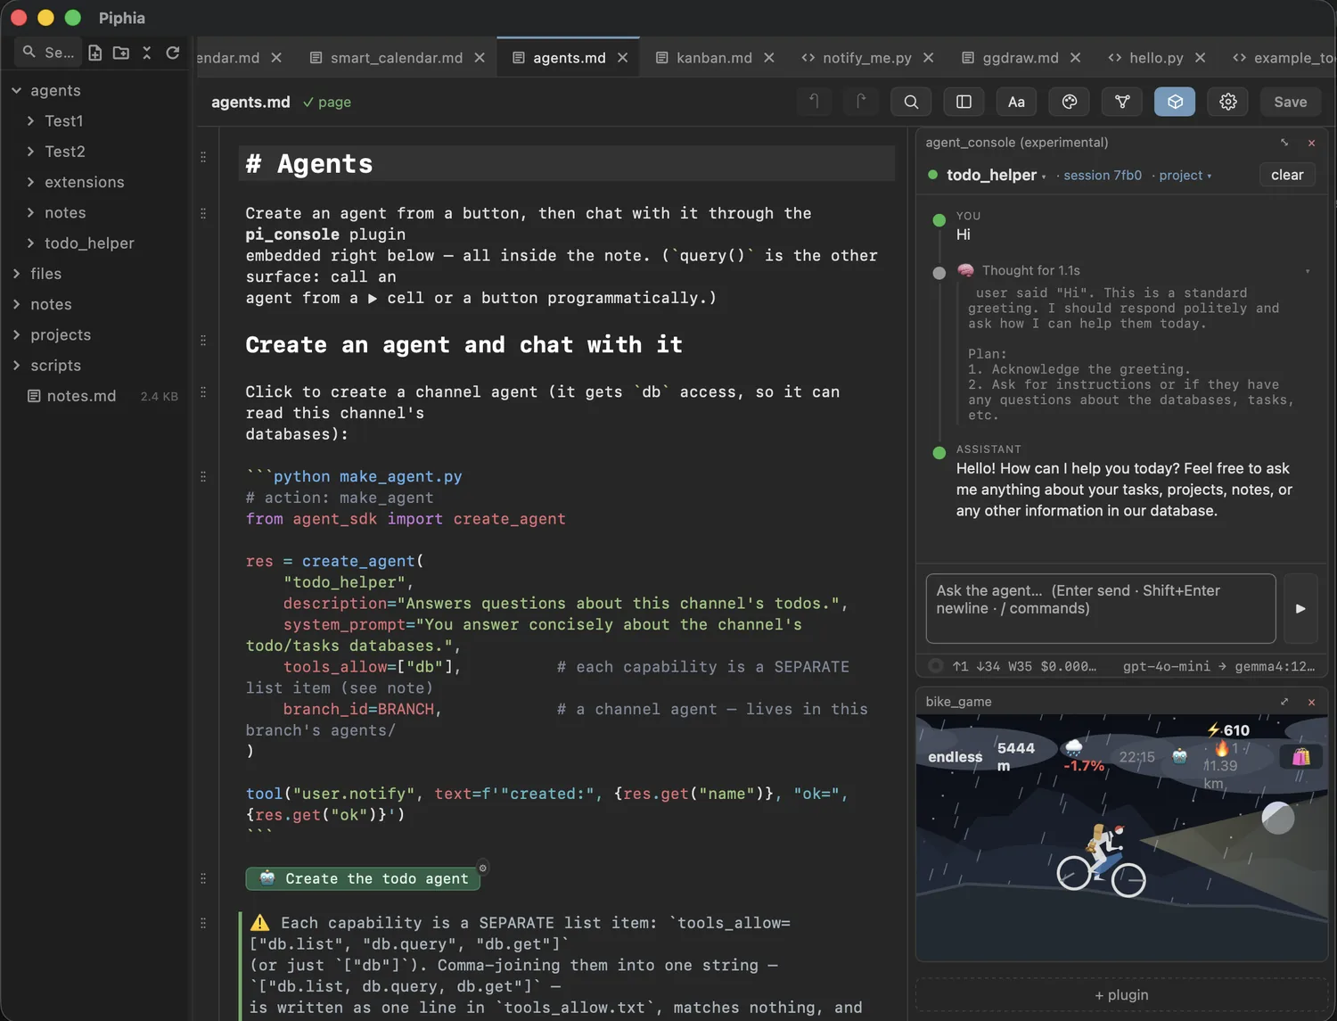This screenshot has height=1021, width=1337.
Task: Expand the Test1 folder
Action: [30, 120]
